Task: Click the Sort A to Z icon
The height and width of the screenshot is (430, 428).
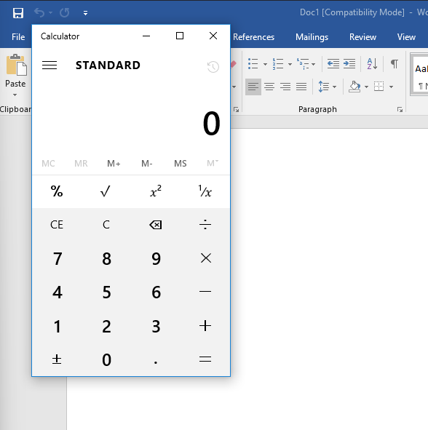Action: point(372,64)
